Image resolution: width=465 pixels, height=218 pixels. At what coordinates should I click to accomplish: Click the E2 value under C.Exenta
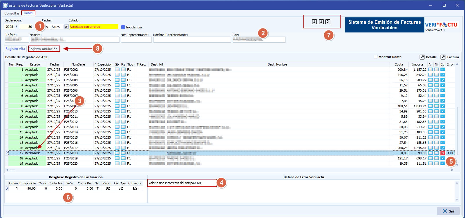pyautogui.click(x=135, y=188)
